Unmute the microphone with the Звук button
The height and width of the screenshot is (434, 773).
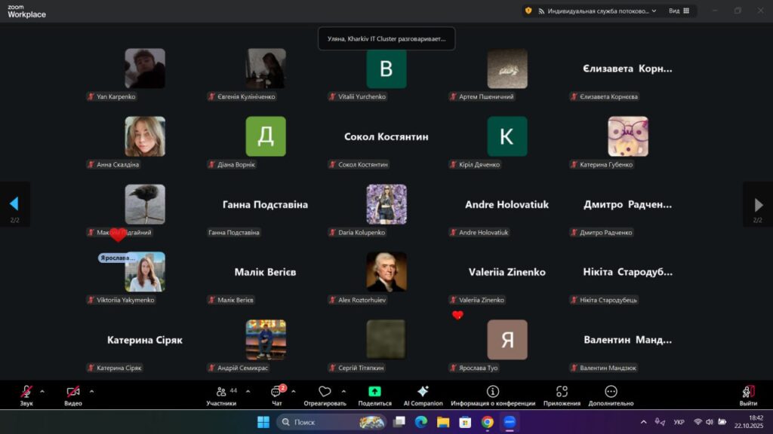(26, 393)
